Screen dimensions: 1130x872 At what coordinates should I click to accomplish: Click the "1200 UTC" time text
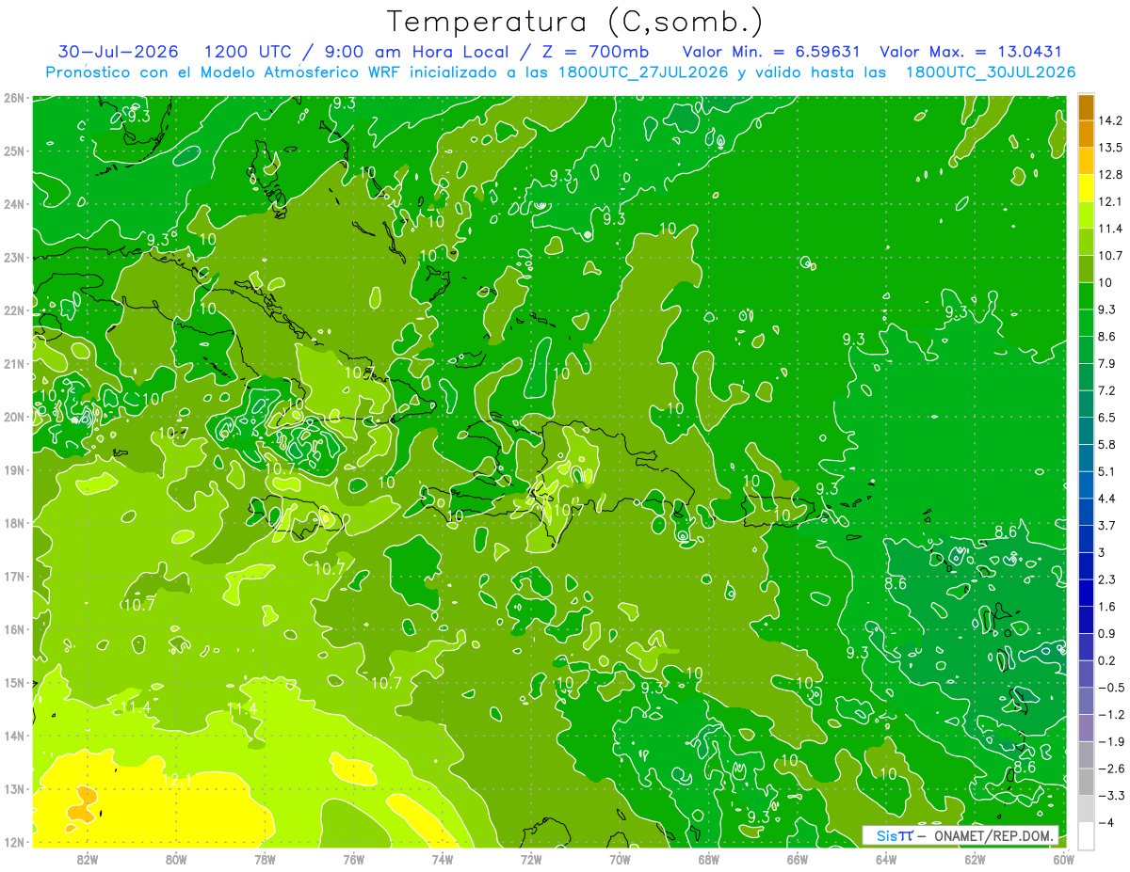250,52
